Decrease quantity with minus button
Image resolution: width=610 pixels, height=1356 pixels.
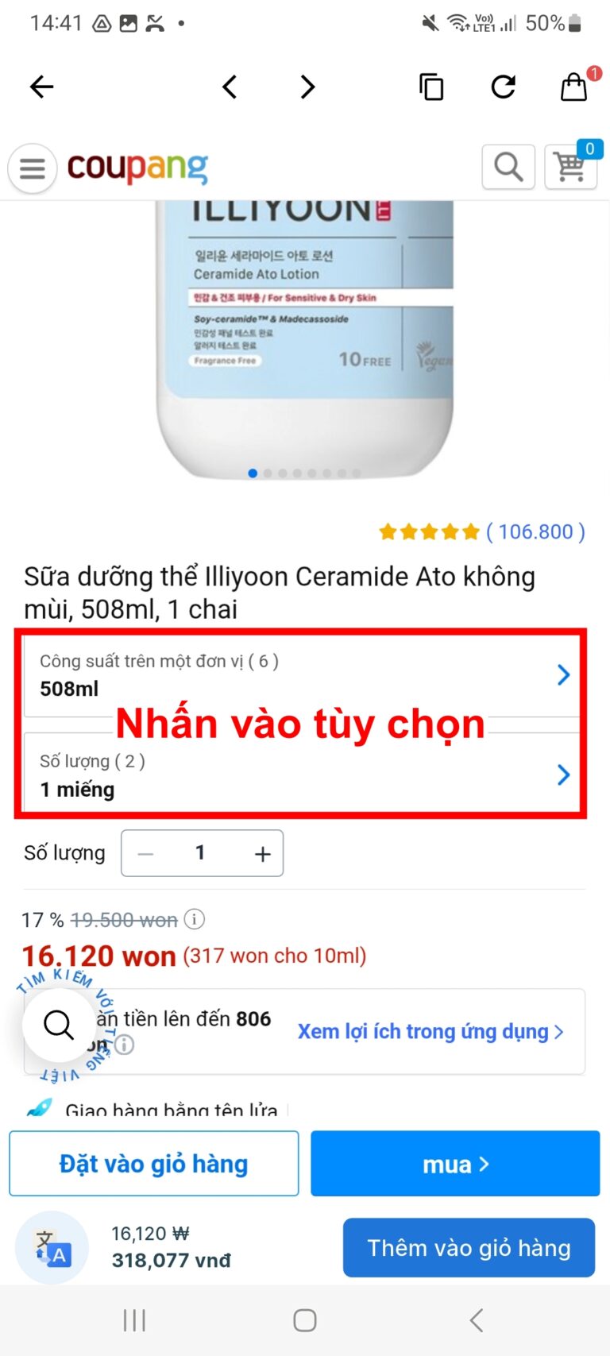(x=145, y=854)
